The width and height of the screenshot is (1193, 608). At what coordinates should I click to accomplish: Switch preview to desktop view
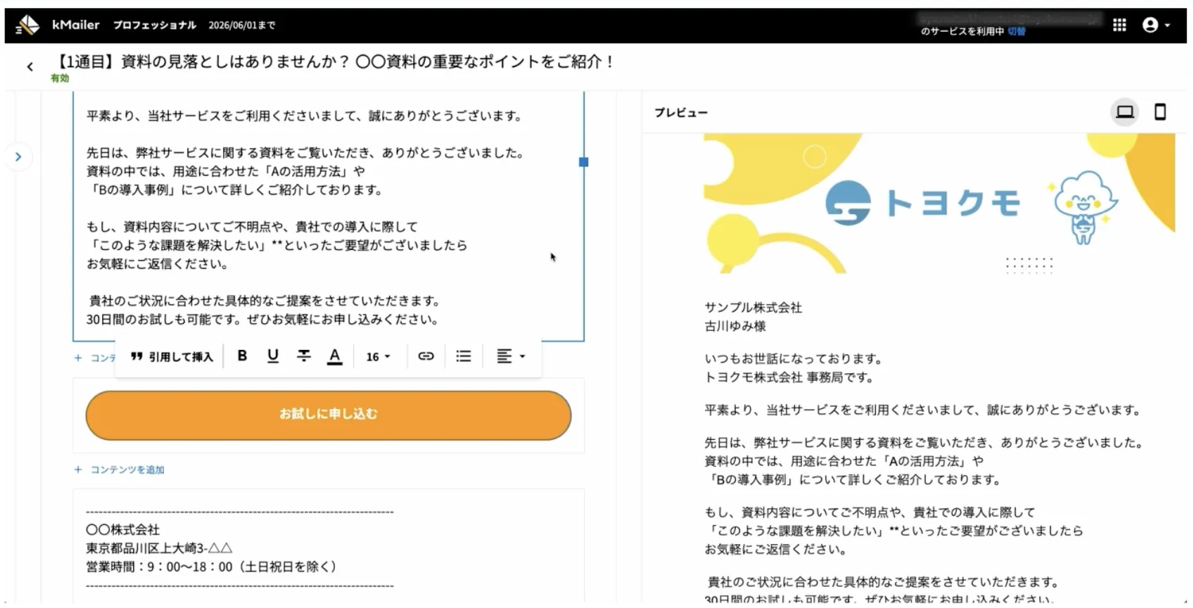click(1124, 112)
